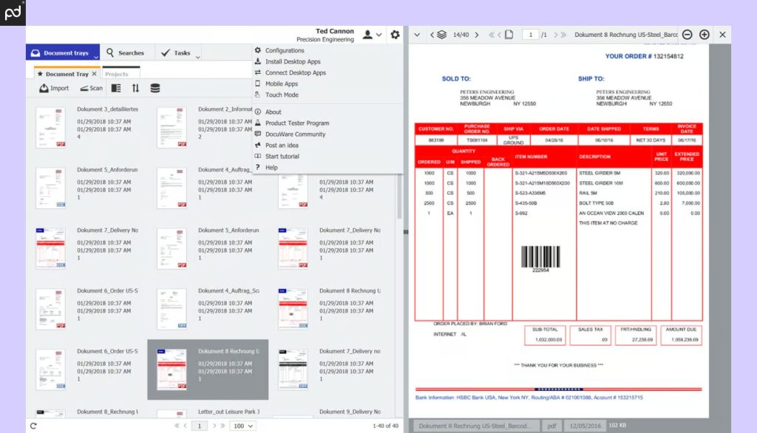
Task: Open the Searches tab
Action: pyautogui.click(x=125, y=52)
